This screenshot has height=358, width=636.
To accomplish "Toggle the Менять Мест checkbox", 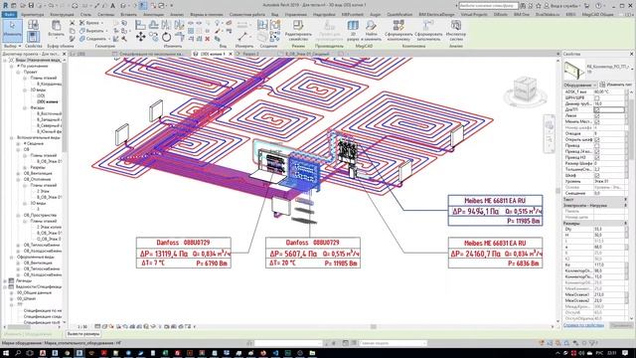I will pyautogui.click(x=596, y=121).
